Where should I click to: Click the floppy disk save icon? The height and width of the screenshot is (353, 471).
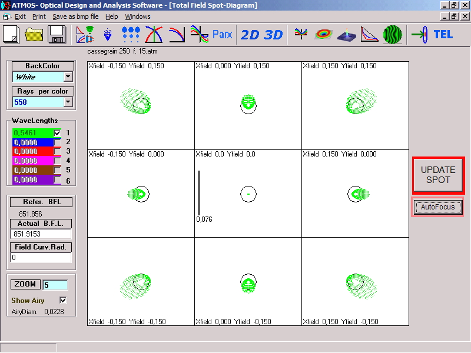tap(57, 35)
